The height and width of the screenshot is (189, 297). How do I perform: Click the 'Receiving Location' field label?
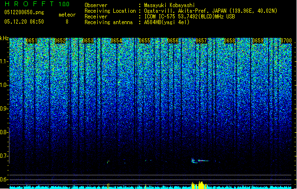[110, 11]
